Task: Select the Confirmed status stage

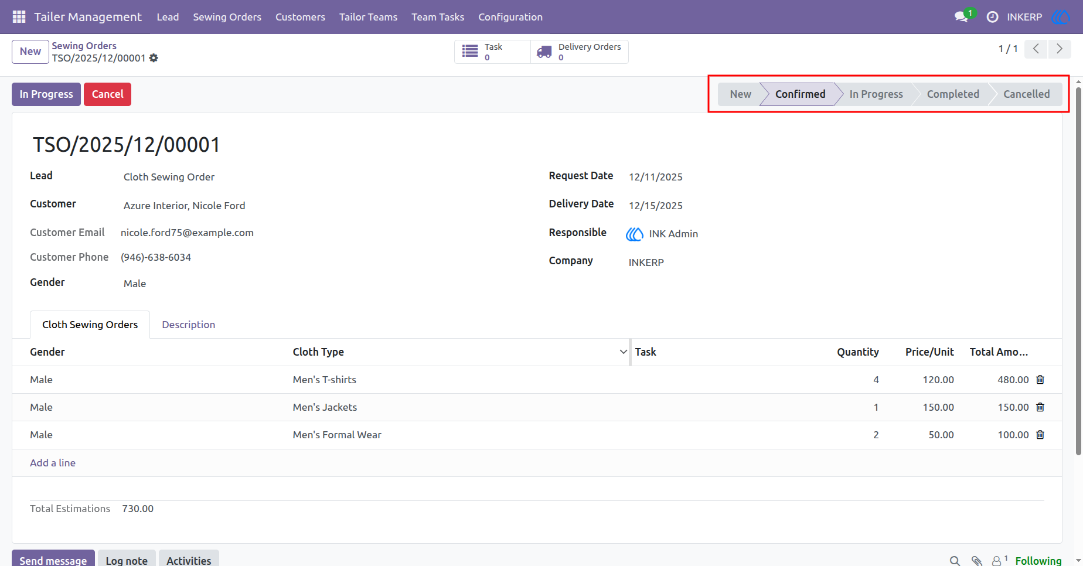Action: [x=801, y=94]
